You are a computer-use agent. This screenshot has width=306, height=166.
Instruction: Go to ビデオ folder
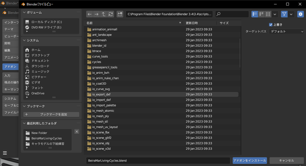tap(51, 82)
